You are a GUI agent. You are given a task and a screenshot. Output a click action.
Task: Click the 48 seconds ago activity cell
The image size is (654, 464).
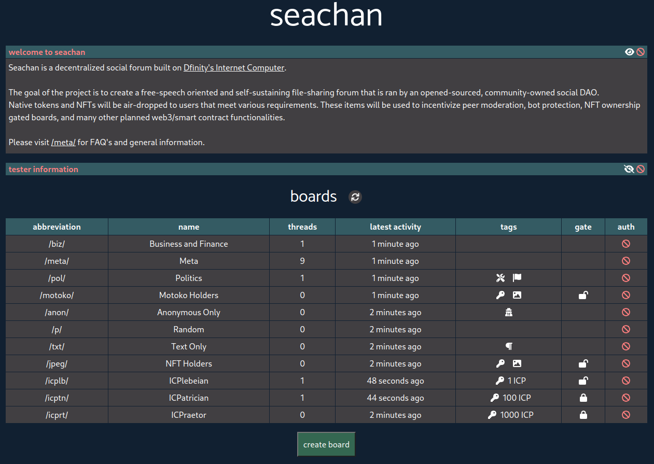point(395,381)
